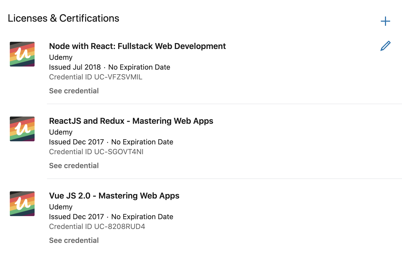Click the Udemy issuer name under ReactJS and Redux
This screenshot has height=263, width=402.
(61, 132)
